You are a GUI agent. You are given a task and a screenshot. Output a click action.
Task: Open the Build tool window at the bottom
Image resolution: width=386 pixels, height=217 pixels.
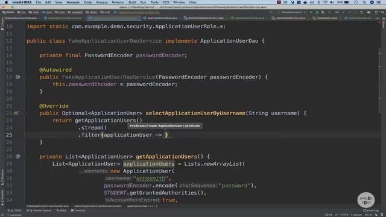coord(62,210)
